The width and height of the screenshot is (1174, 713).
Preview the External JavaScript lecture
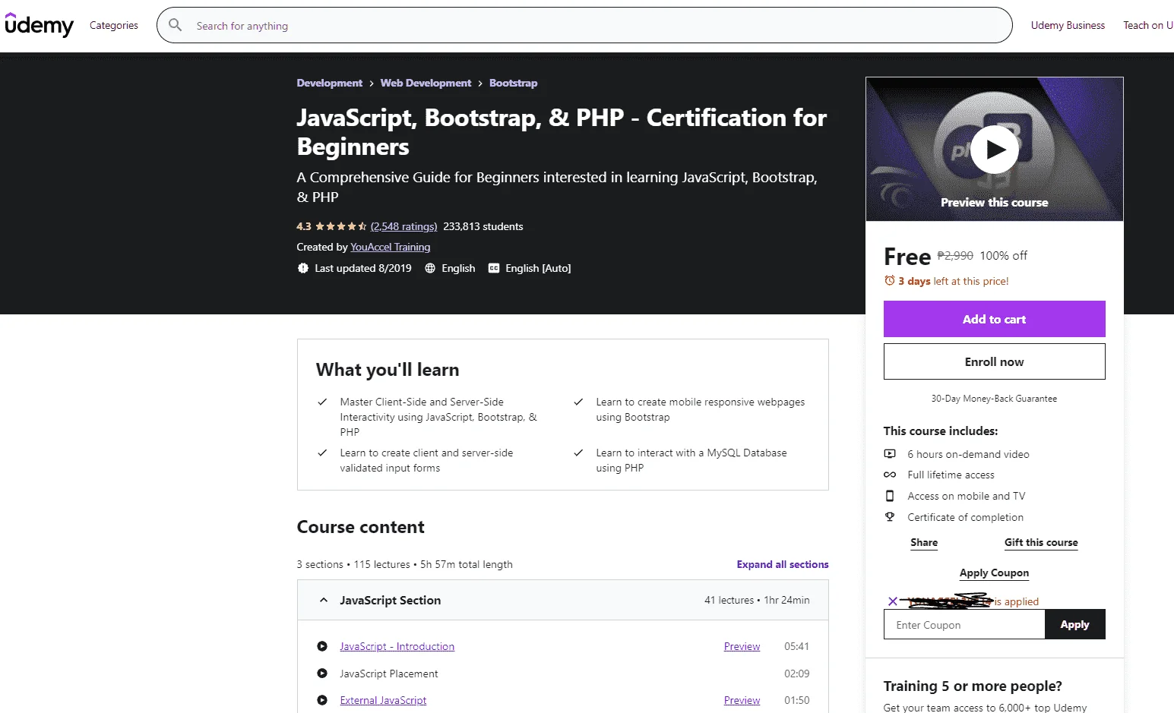[742, 700]
